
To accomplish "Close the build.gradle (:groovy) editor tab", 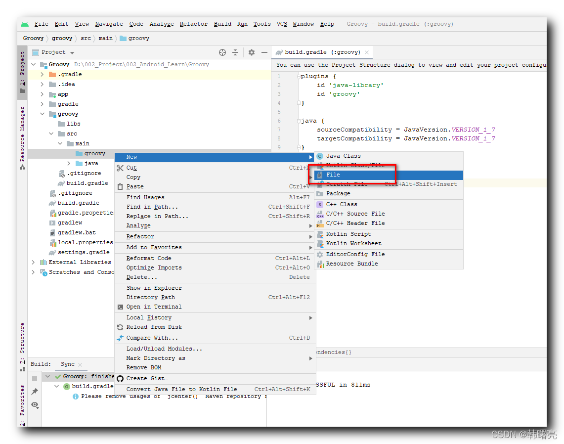I will (x=367, y=52).
